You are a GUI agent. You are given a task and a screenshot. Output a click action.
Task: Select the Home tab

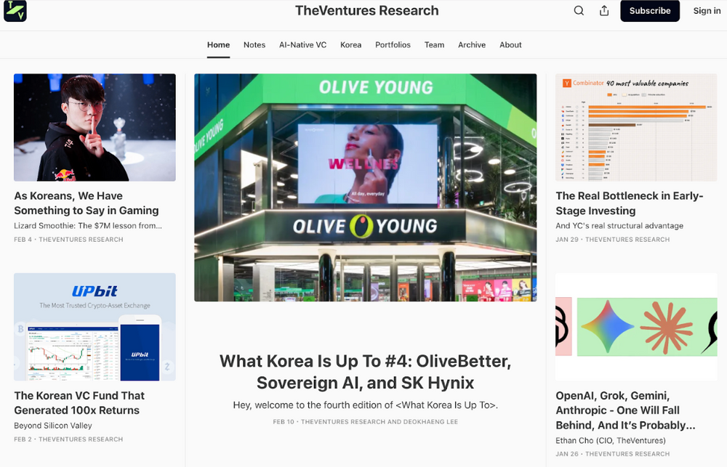tap(218, 45)
